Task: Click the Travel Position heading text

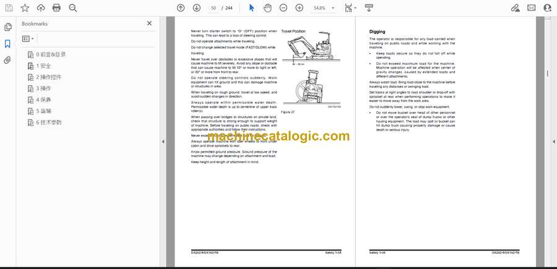Action: tap(293, 32)
